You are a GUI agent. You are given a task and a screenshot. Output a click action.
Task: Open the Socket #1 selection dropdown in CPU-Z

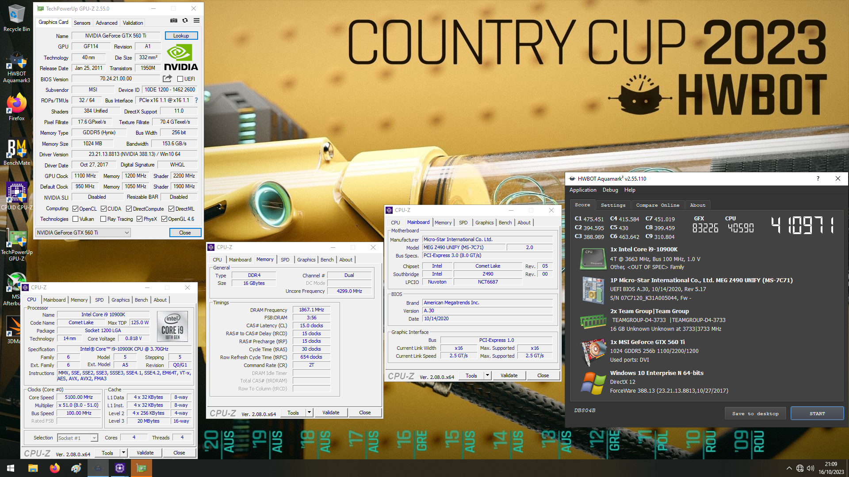(x=77, y=438)
